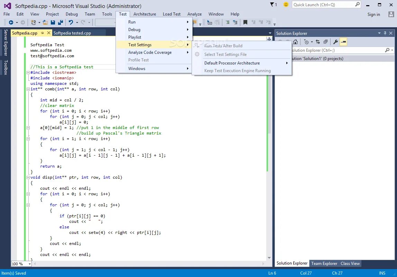397x277 pixels.
Task: Switch to the Team Explorer tab
Action: tap(324, 263)
